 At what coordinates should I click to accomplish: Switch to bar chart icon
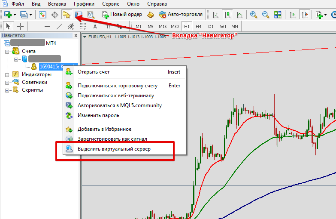(215, 15)
